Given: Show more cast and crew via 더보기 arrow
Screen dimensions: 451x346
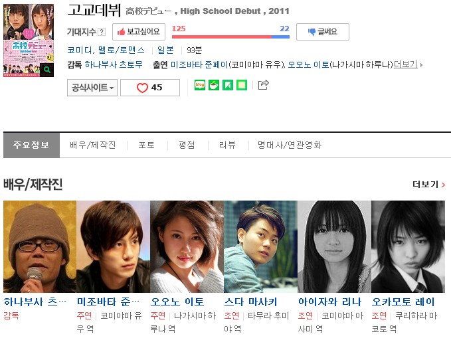Looking at the screenshot, I should 429,184.
